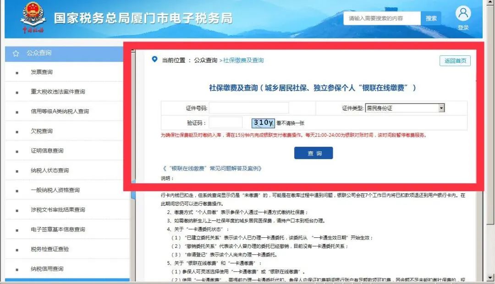Screen dimensions: 495x284
Task: Open 一般纳税人资格查询 in sidebar
Action: (x=55, y=190)
